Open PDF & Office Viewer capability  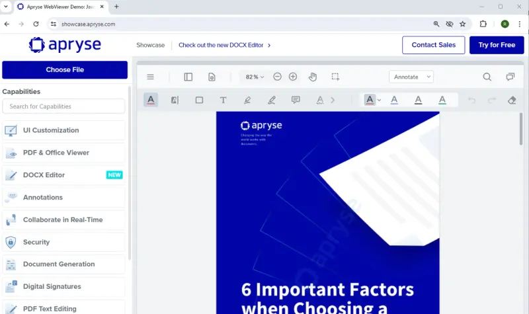click(x=63, y=153)
